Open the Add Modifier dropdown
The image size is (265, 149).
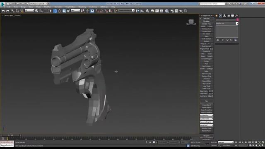[x=207, y=115]
